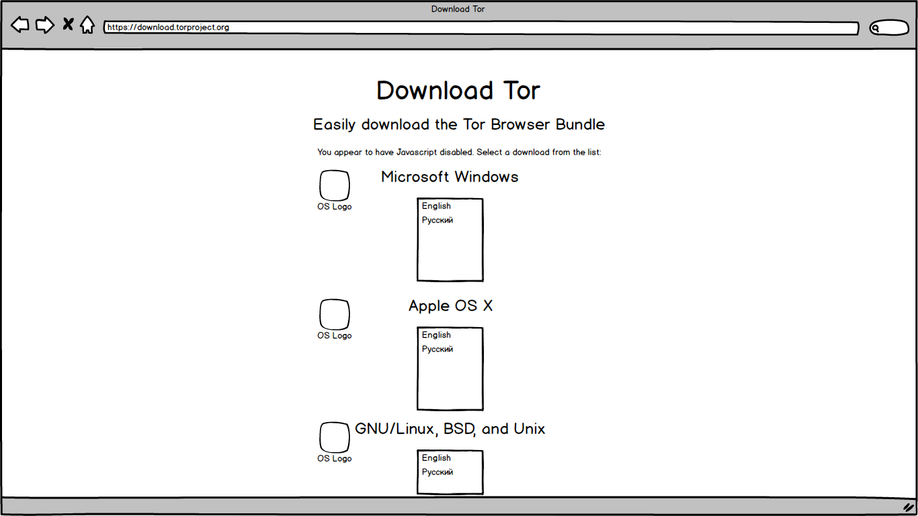Viewport: 918px width, 516px height.
Task: Click 'Easily download the Tor Browser Bundle' subtitle
Action: [459, 125]
